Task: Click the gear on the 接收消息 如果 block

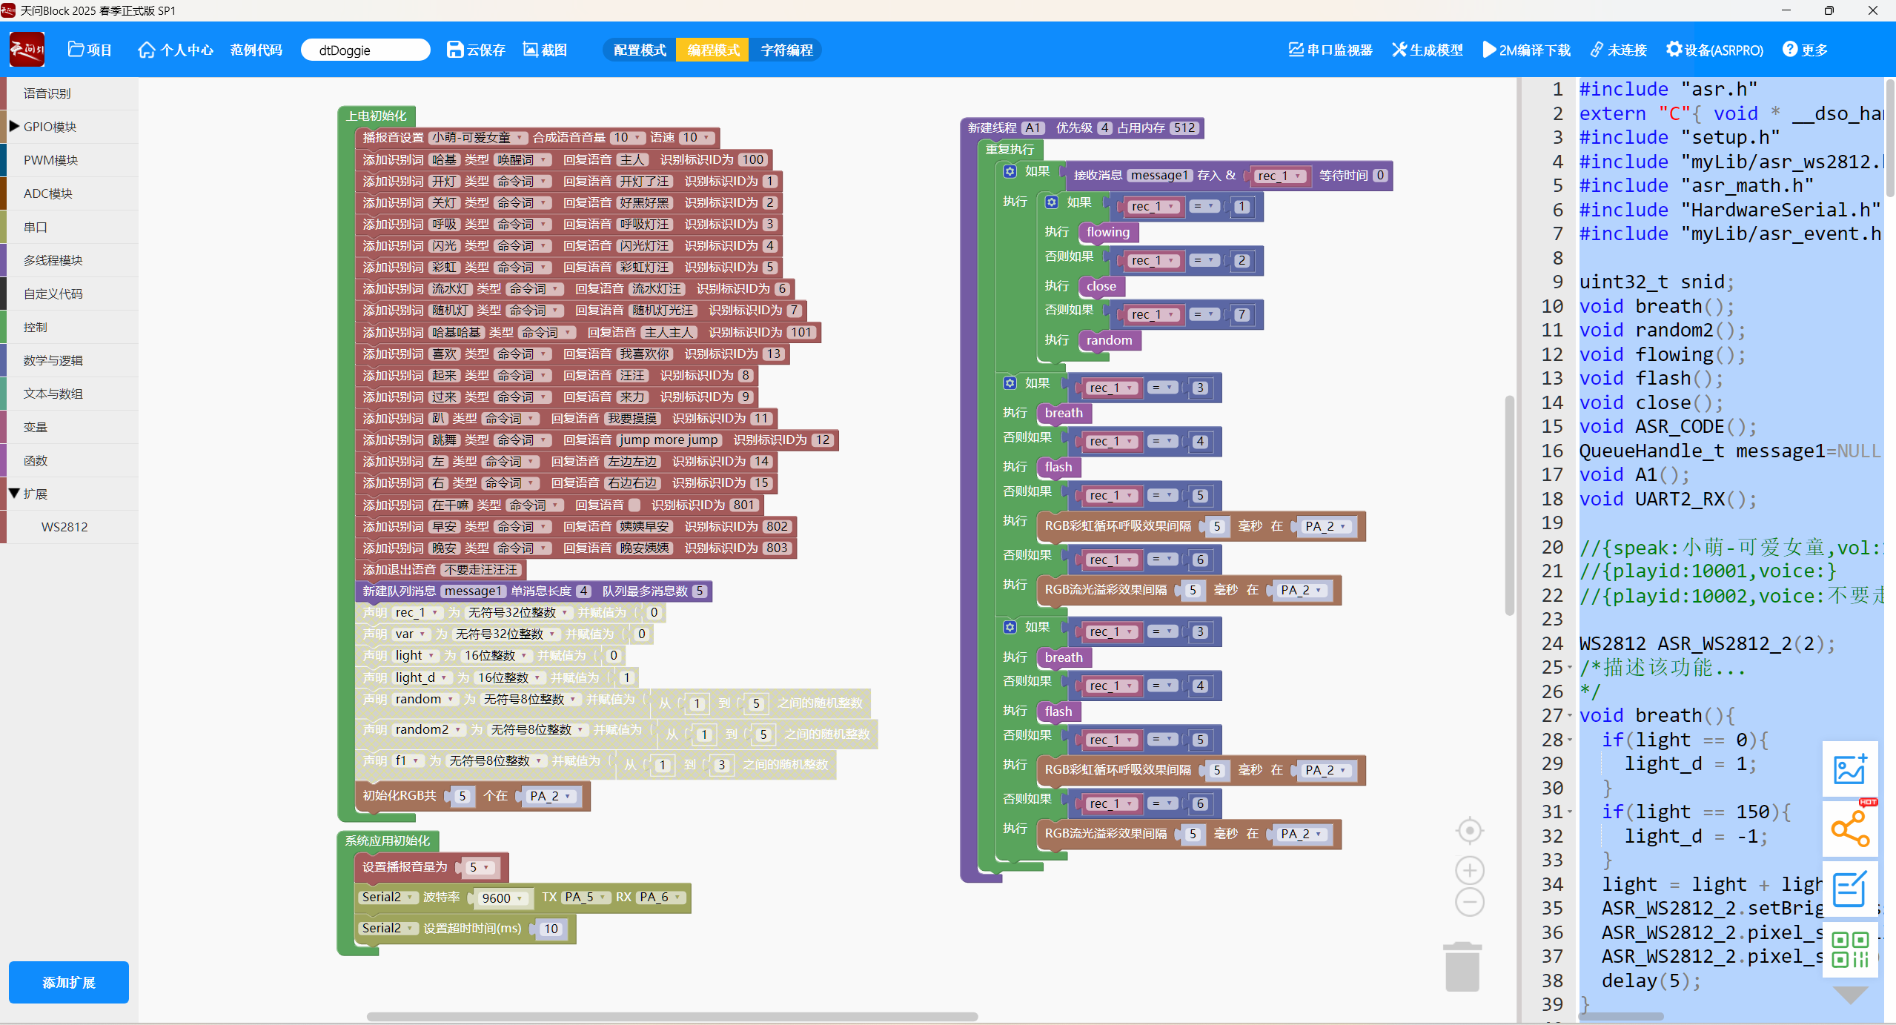Action: coord(1010,171)
